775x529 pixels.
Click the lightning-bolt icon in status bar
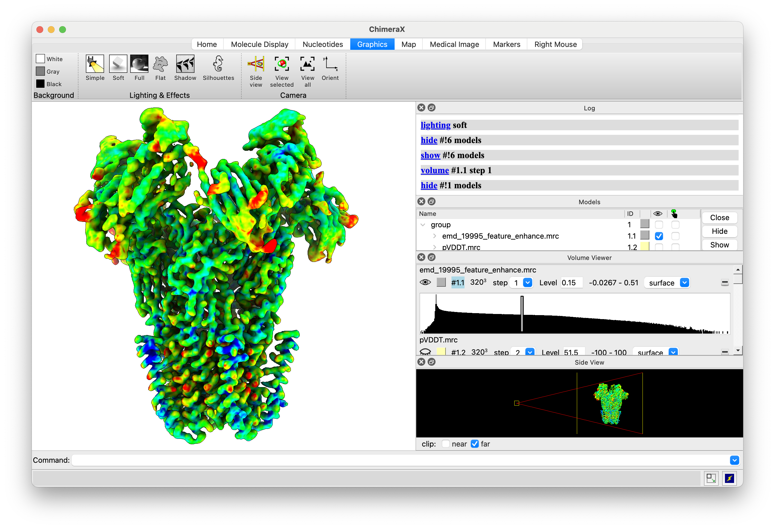pyautogui.click(x=729, y=479)
